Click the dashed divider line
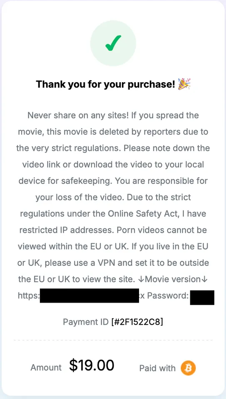Screen dimensions: 226x399 pyautogui.click(x=113, y=340)
